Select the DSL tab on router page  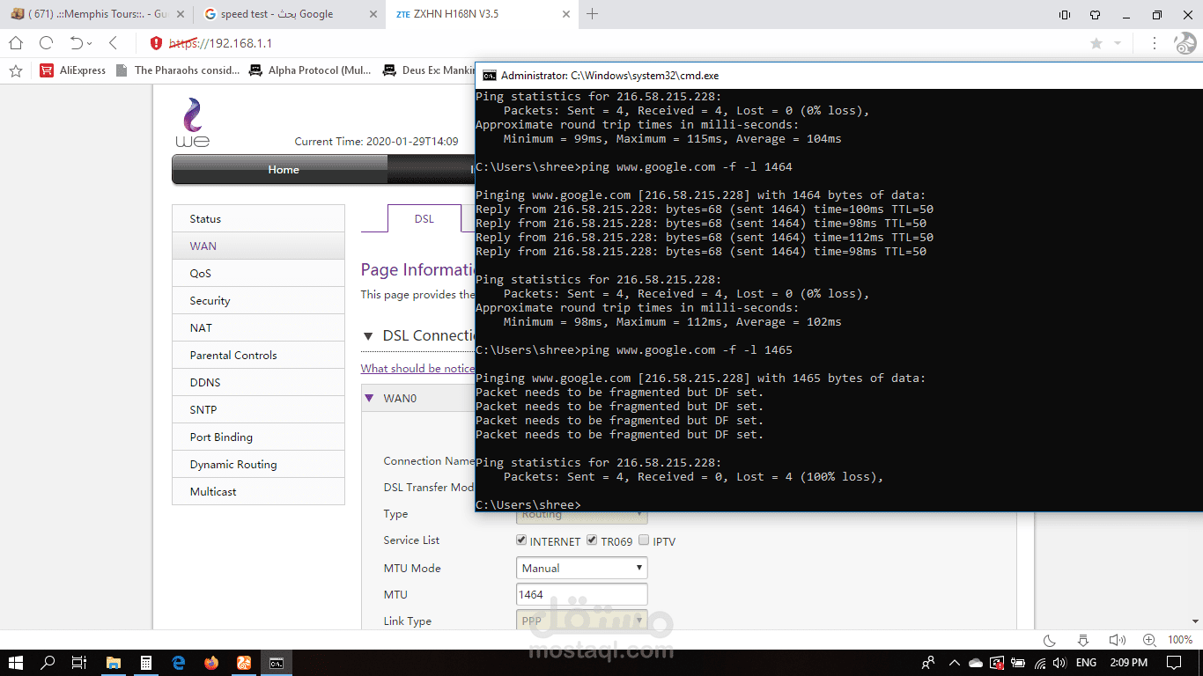pos(424,218)
